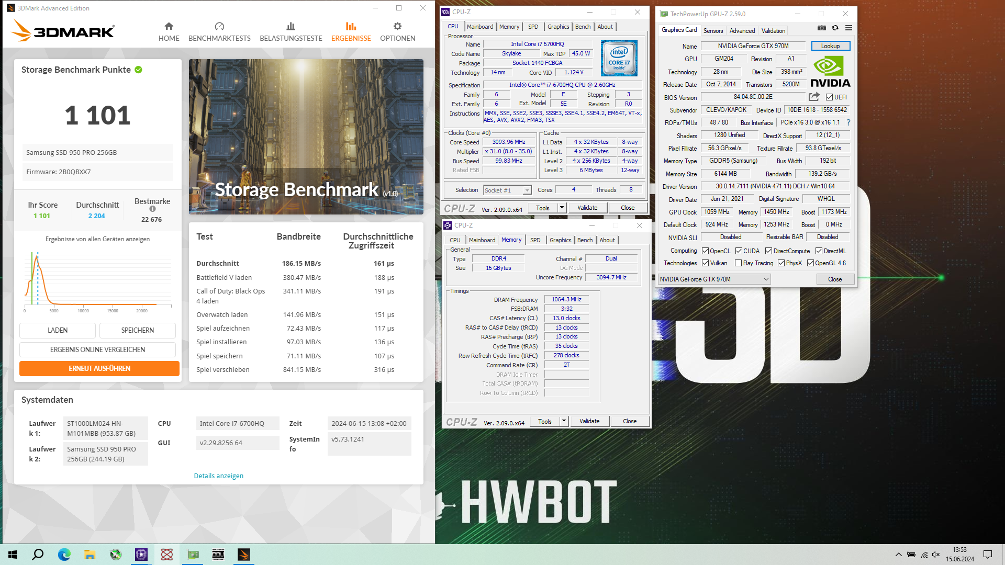Click Close in lower CPU-Z window
The image size is (1005, 565).
coord(630,421)
